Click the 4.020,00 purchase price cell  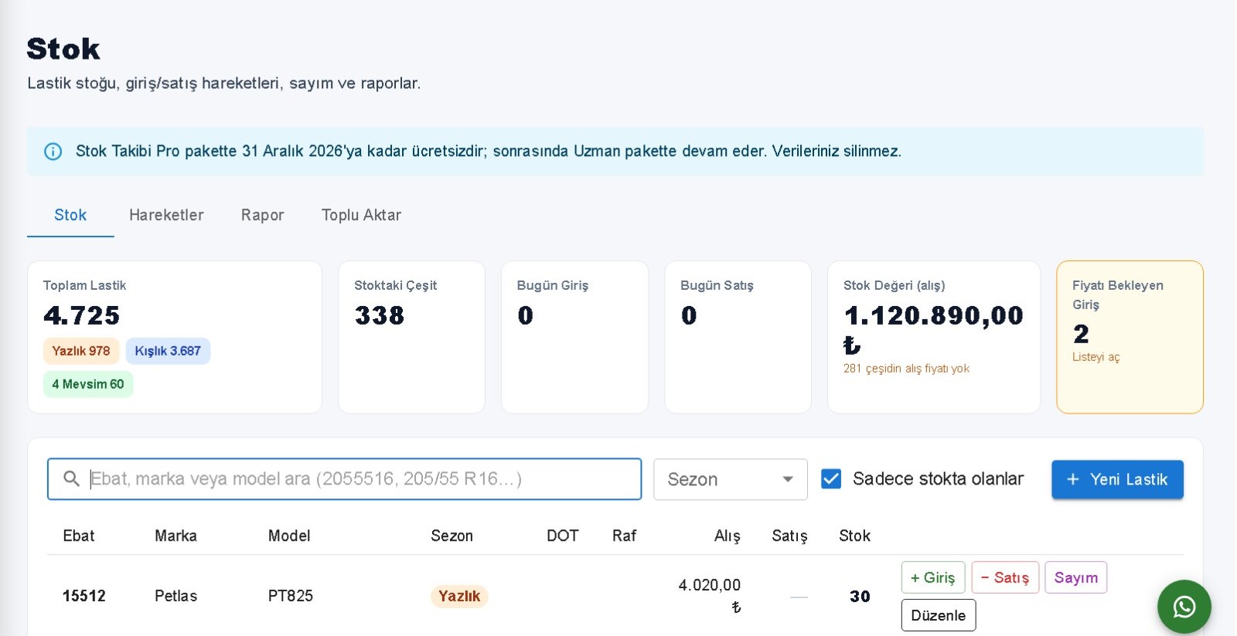(710, 596)
